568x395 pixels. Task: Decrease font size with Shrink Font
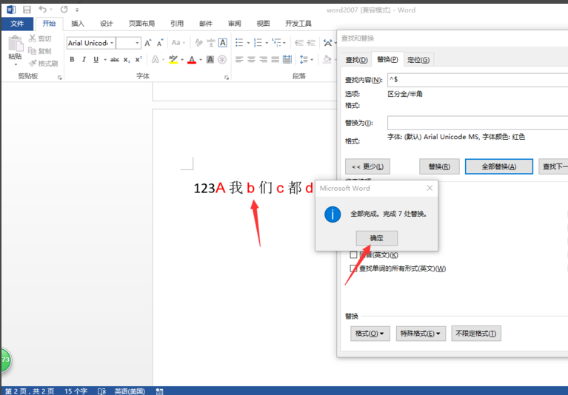(x=160, y=43)
